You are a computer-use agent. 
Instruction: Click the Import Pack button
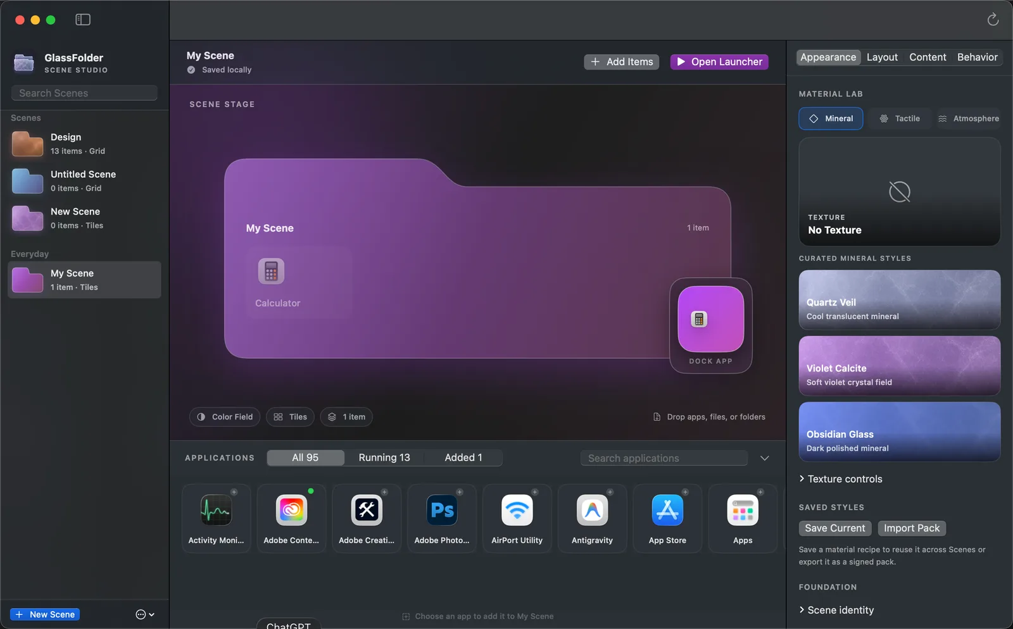912,528
